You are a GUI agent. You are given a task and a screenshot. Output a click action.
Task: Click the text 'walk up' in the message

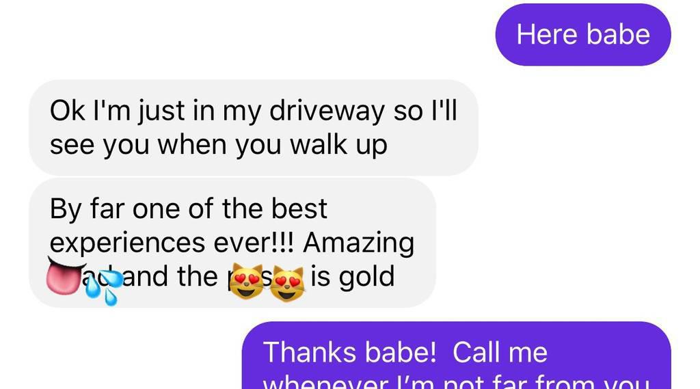[338, 146]
